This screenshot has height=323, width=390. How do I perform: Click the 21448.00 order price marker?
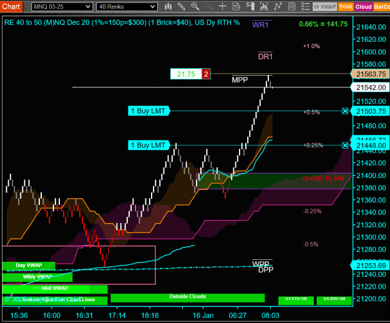370,146
